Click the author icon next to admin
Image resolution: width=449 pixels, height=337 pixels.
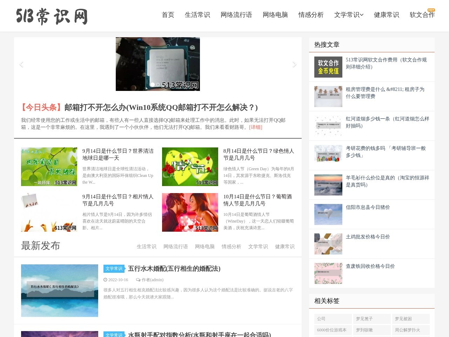(139, 280)
